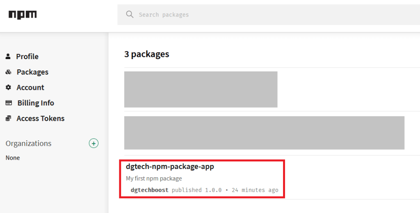This screenshot has width=420, height=213.
Task: Go to the Account text link
Action: coord(30,87)
